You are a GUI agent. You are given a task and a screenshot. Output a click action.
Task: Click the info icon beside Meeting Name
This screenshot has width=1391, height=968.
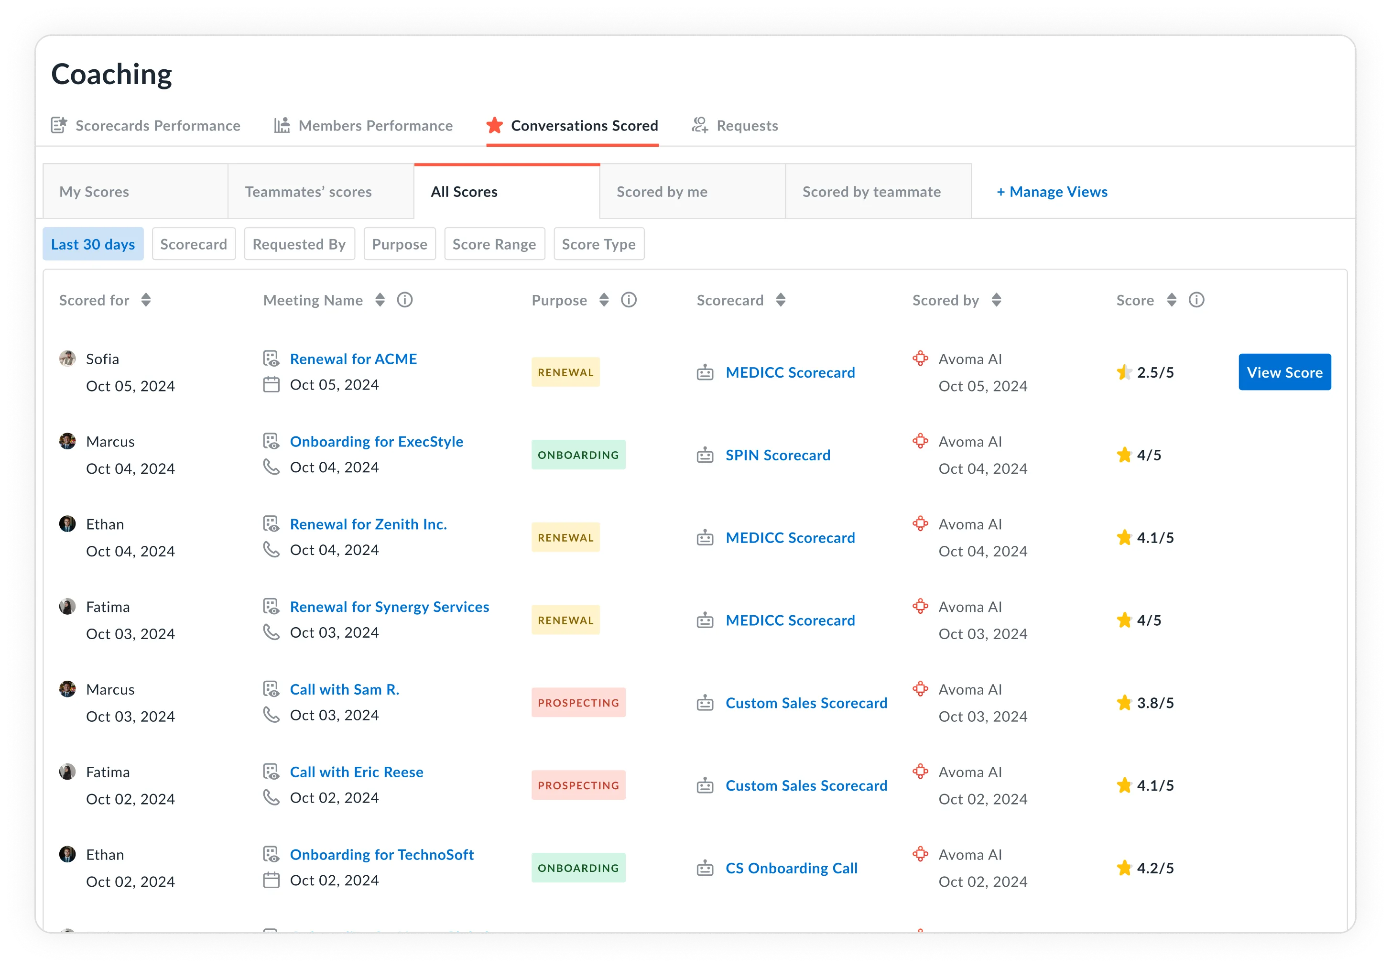click(x=405, y=300)
